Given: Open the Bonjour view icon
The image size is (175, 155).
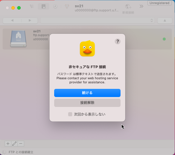Looking at the screenshot, I should pos(67,6).
